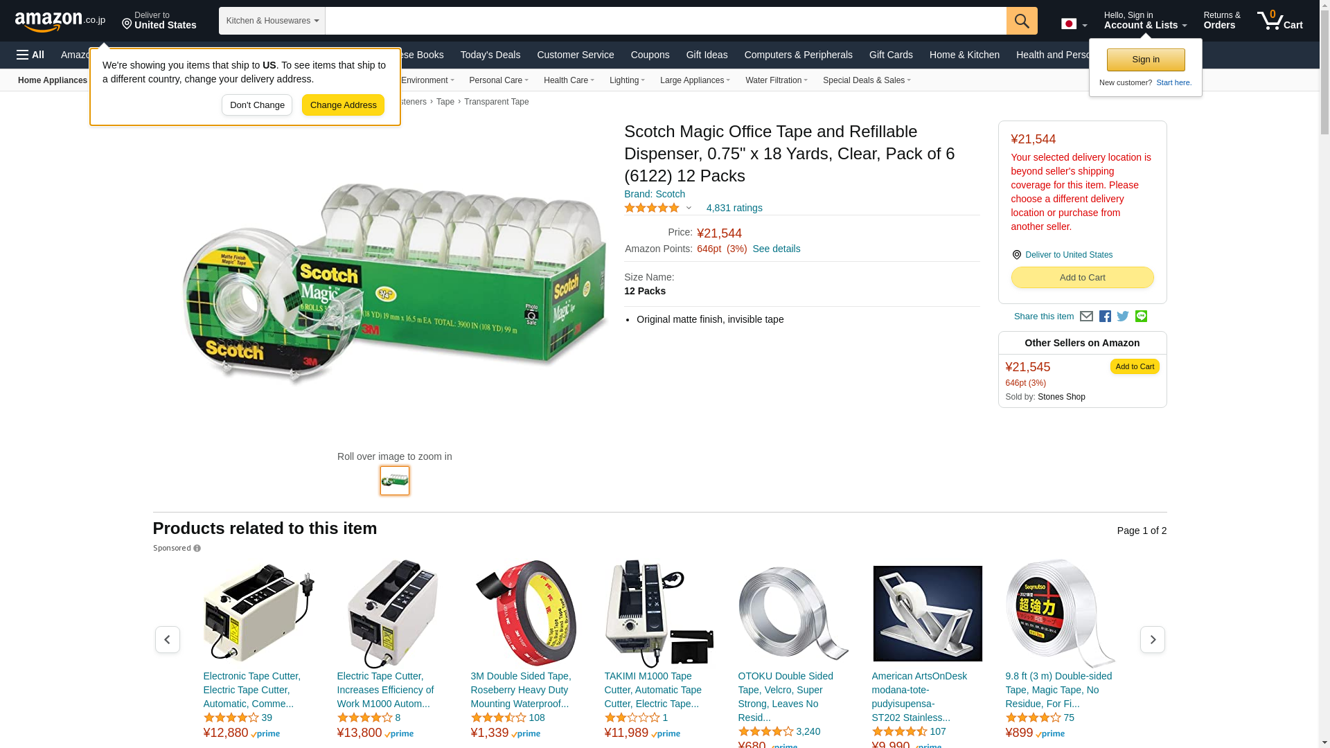Image resolution: width=1330 pixels, height=748 pixels.
Task: Select the tape product image thumbnail
Action: click(x=395, y=481)
